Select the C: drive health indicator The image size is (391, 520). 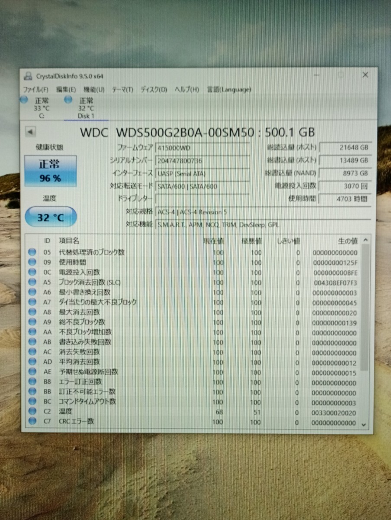(24, 100)
